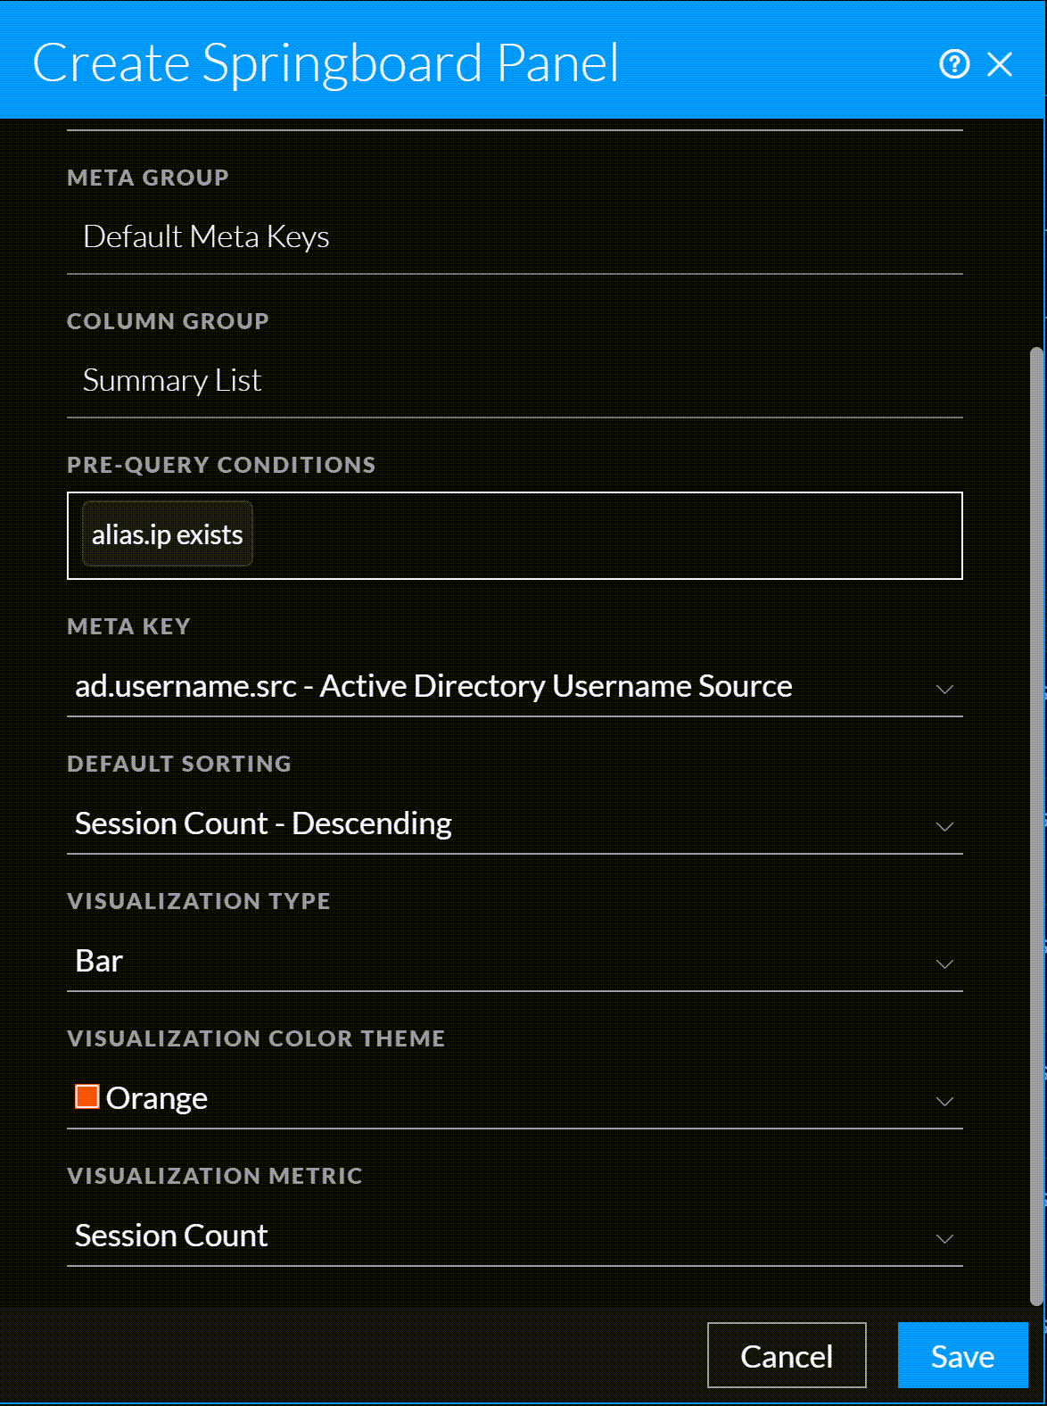Click the chevron arrow on Visualization Color Theme row

pos(944,1101)
